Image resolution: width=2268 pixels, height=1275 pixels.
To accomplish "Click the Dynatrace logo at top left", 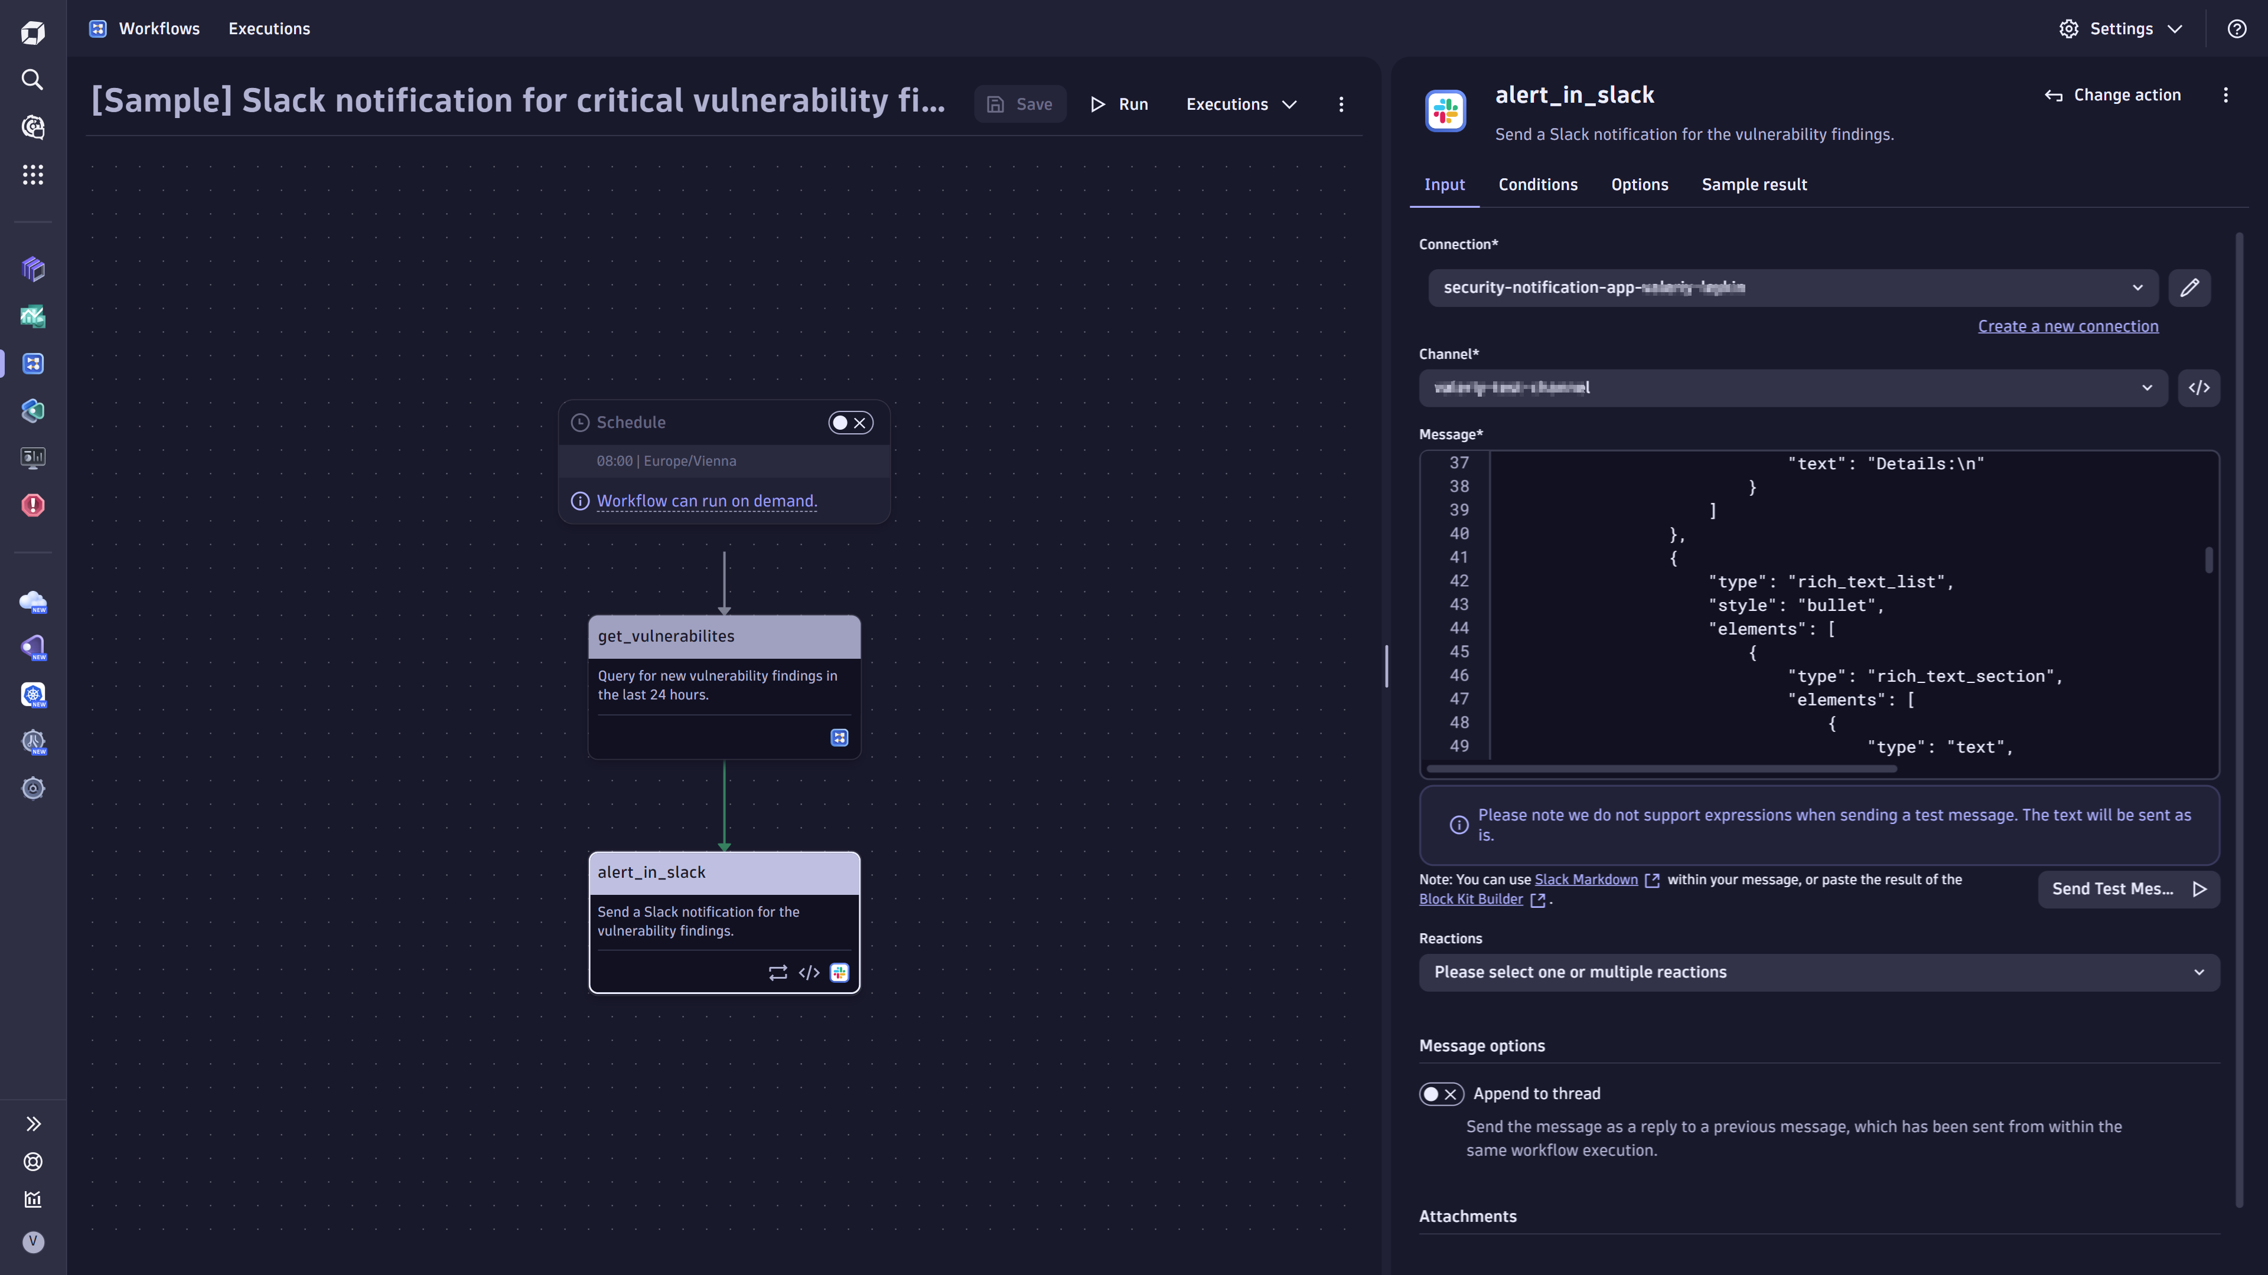I will coord(32,32).
